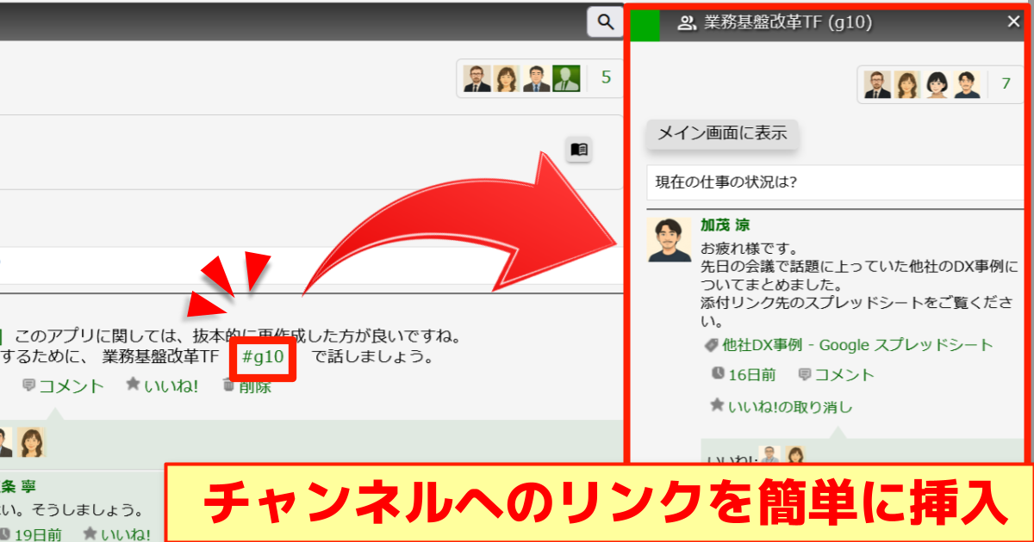Click 'いいね!' next to コメント in main pane
The image size is (1034, 542).
171,385
